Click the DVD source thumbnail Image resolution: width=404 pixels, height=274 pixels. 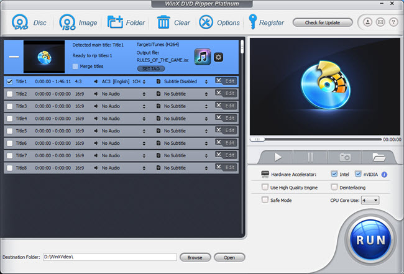(x=44, y=57)
